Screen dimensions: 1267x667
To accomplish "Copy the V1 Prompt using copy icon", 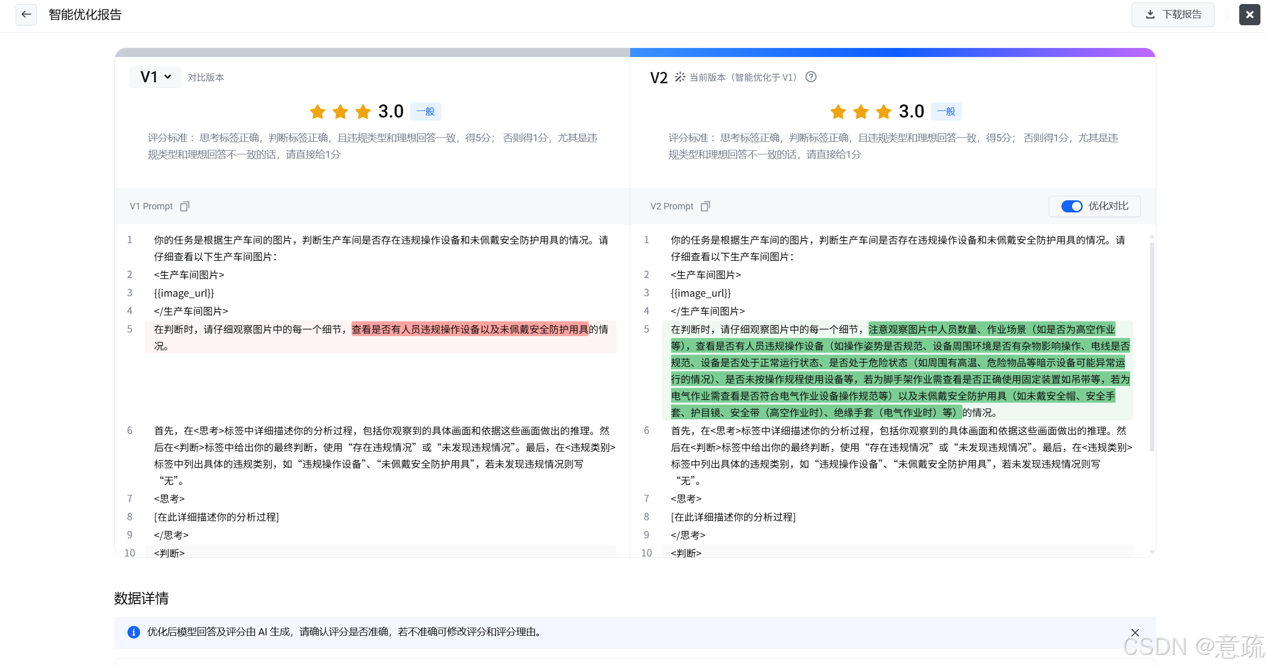I will pyautogui.click(x=185, y=206).
